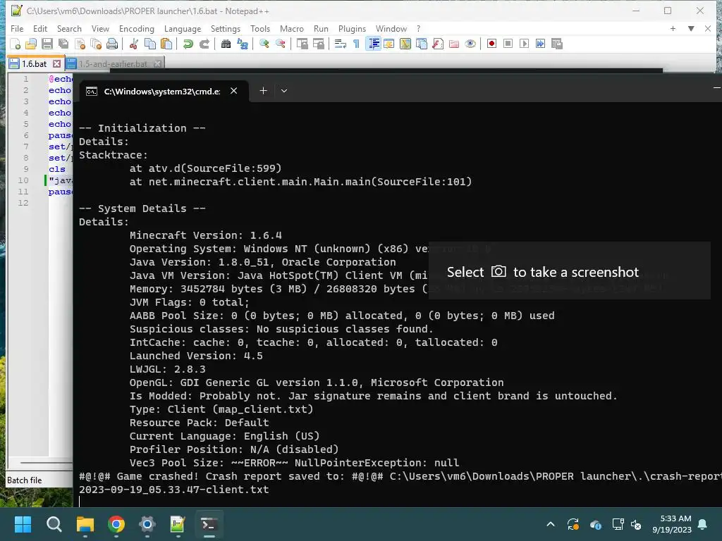Open the Replace dialog icon

(243, 44)
